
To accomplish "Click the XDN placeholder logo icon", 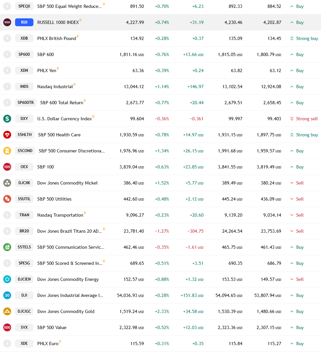I will pos(7,70).
